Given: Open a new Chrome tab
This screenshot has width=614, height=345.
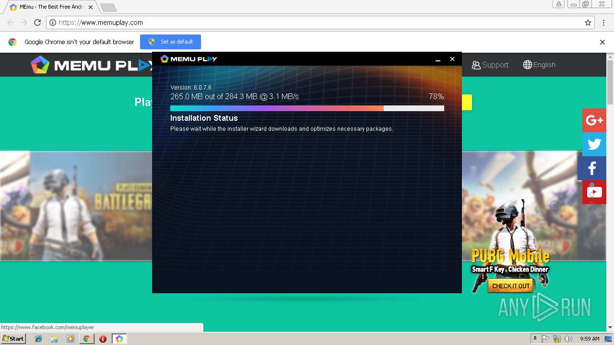Looking at the screenshot, I should (108, 7).
